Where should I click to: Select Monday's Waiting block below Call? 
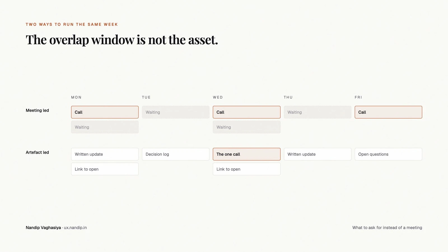[x=105, y=127]
